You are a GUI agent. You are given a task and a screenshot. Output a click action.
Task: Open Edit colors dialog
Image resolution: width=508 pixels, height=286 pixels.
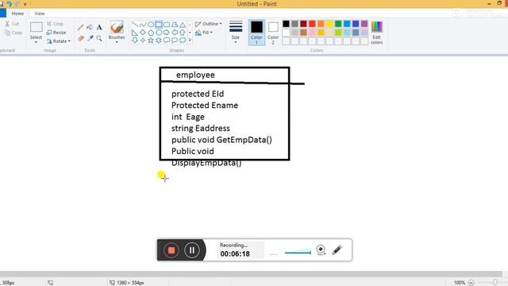click(376, 33)
